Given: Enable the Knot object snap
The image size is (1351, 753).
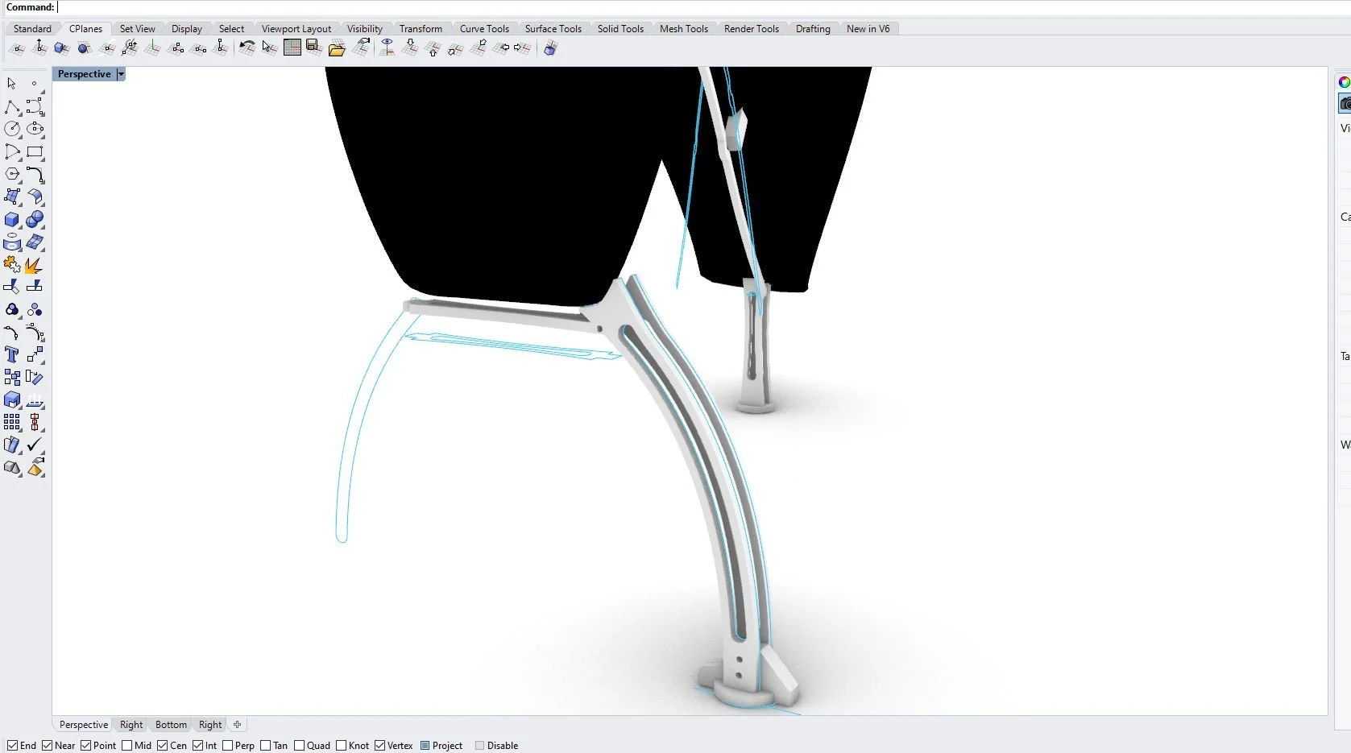Looking at the screenshot, I should [x=353, y=746].
